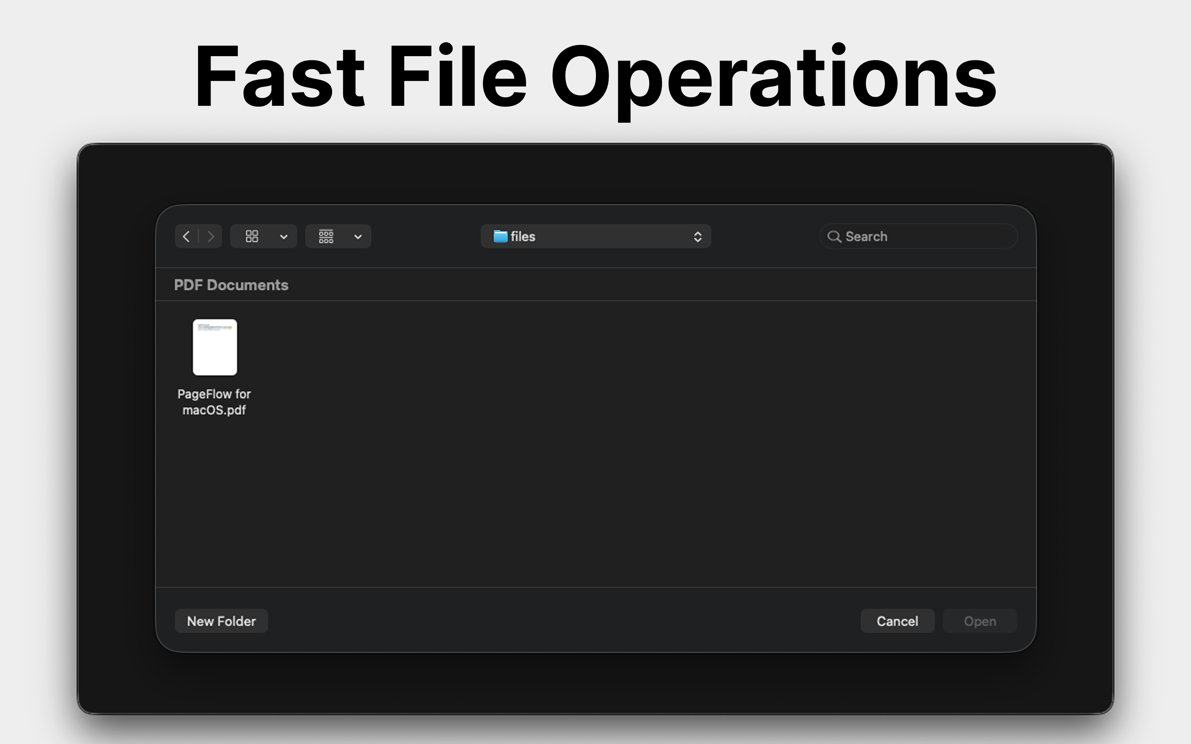Click the back navigation arrow
The height and width of the screenshot is (744, 1191).
tap(186, 236)
